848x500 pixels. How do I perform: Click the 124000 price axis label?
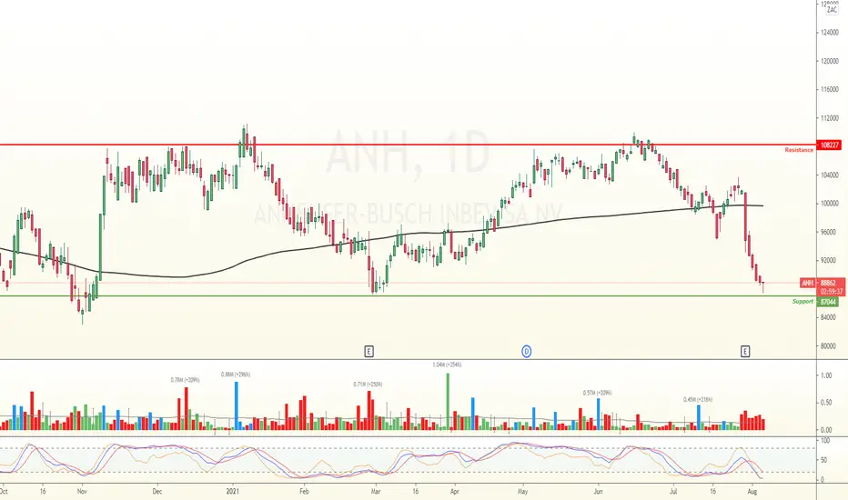click(830, 33)
